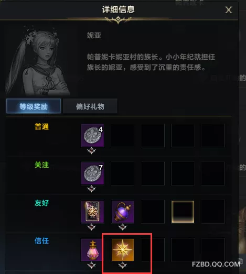
Task: Select golden star reward in 信任 row
Action: [122, 249]
